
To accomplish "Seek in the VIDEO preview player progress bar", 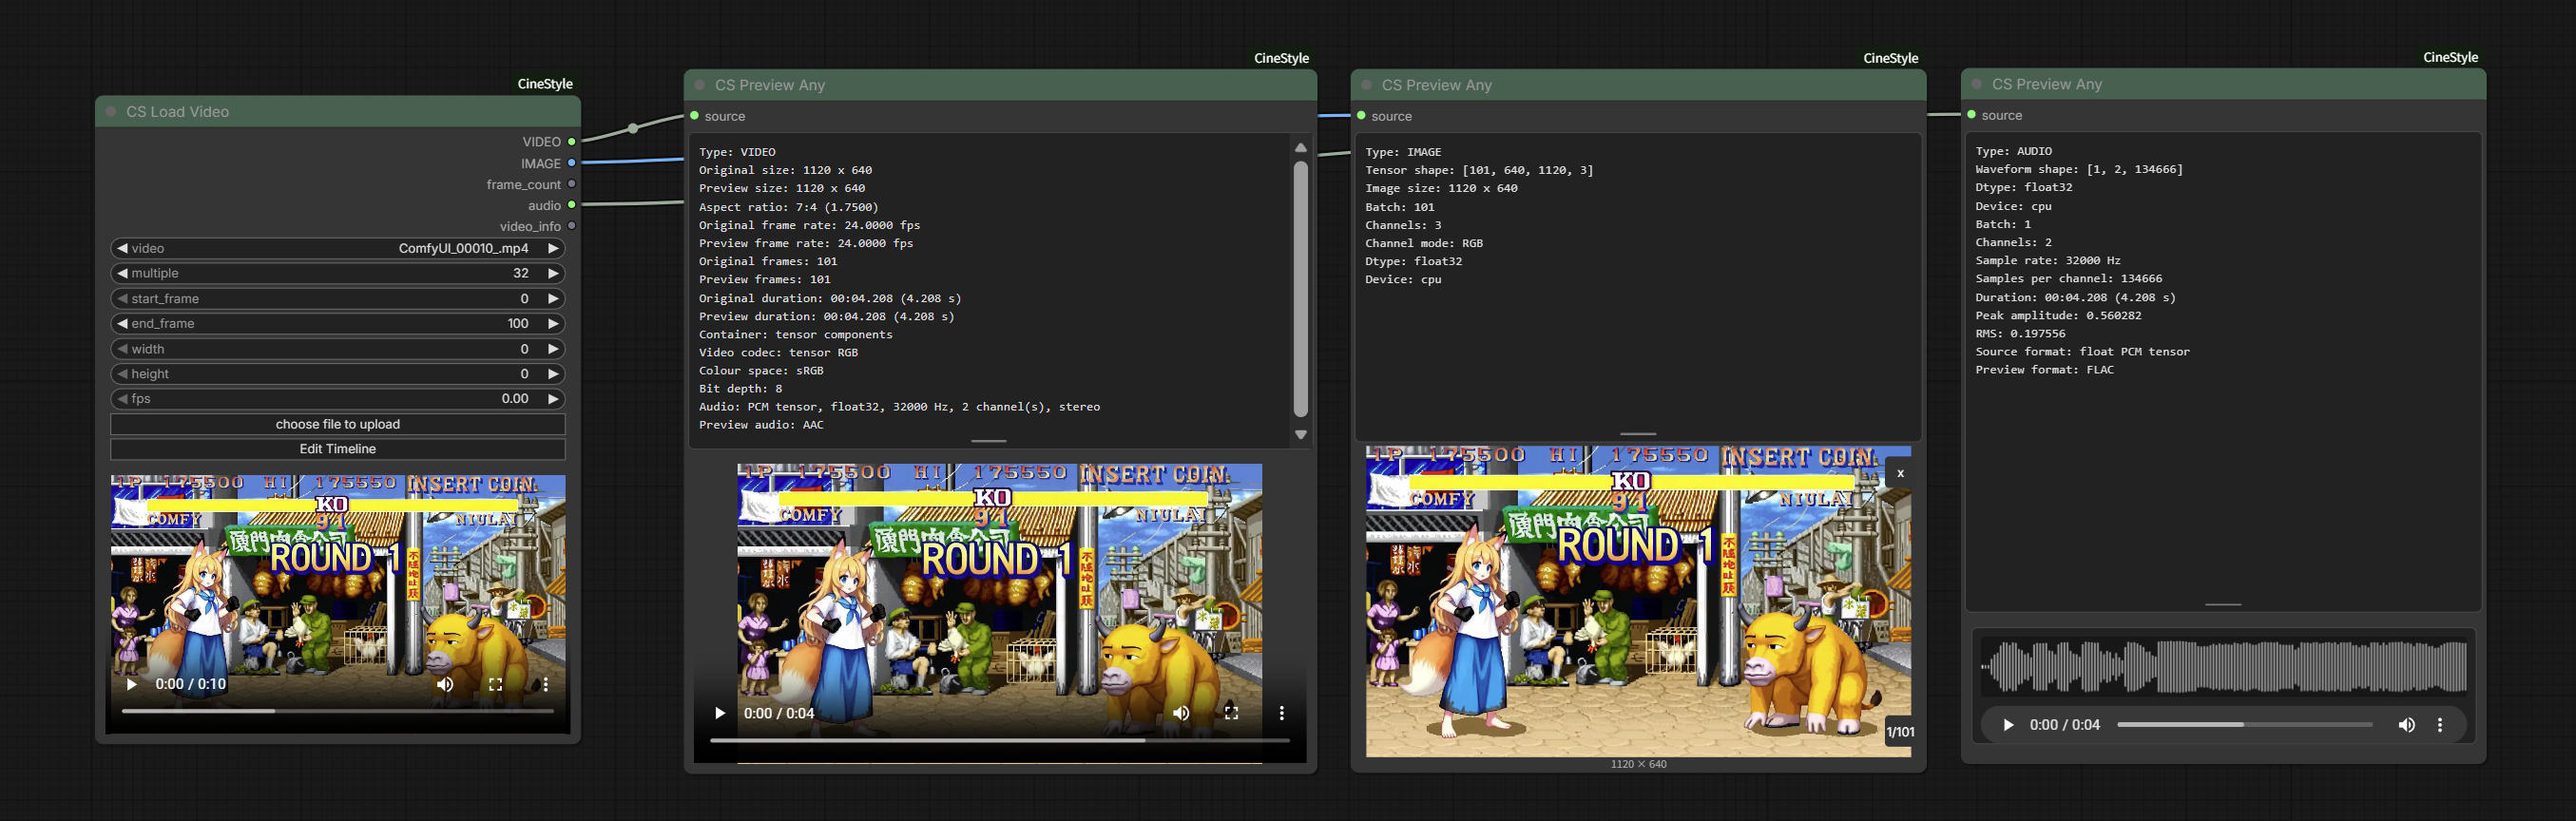I will (1000, 740).
